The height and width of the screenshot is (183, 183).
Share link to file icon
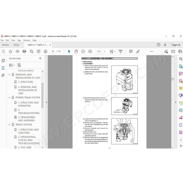pyautogui.click(x=166, y=51)
